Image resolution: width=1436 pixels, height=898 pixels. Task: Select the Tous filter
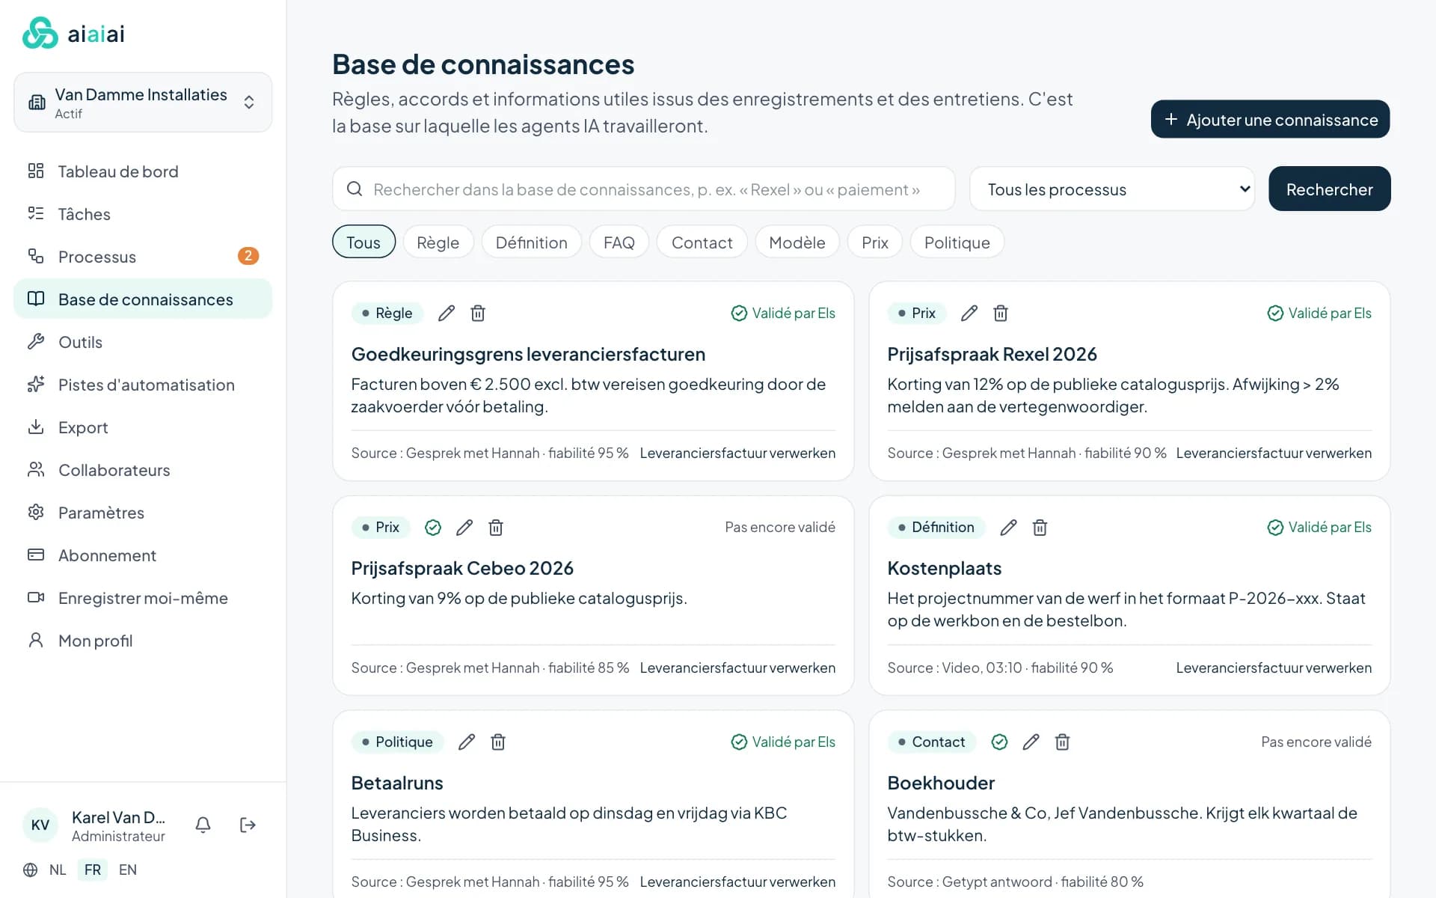(x=363, y=242)
